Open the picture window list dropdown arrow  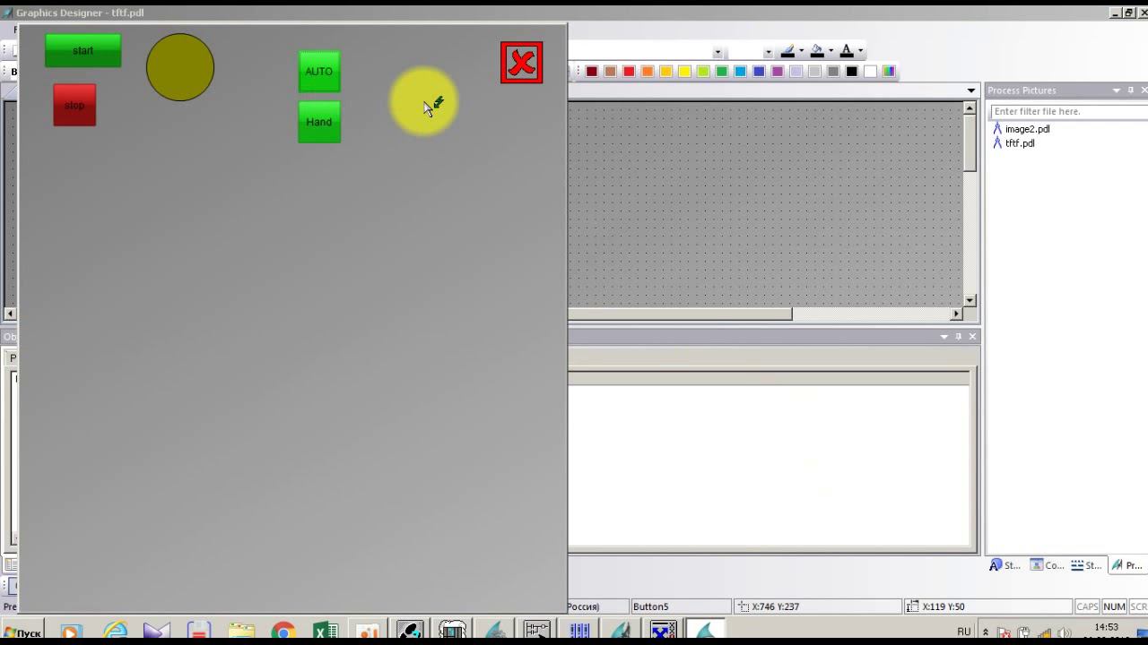[x=971, y=90]
